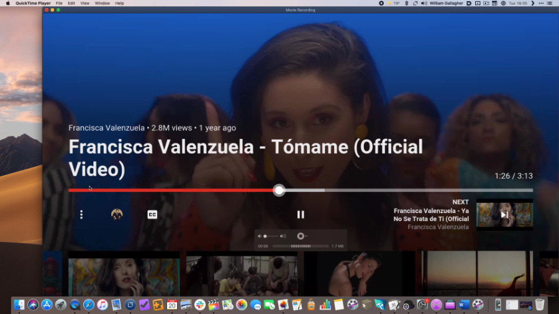
Task: Click the video title Tómame (Official Video)
Action: coord(245,158)
